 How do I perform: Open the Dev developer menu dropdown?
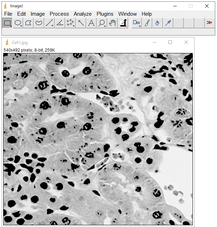tap(136, 23)
